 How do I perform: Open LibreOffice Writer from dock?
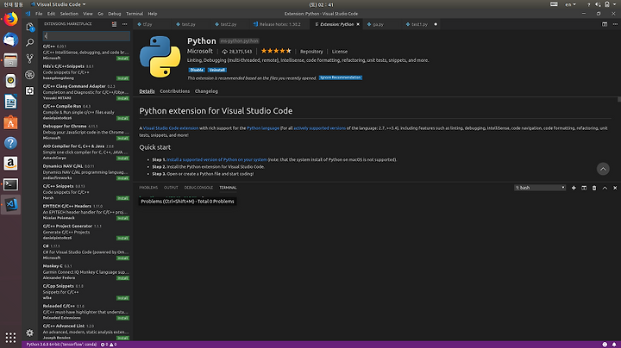(x=10, y=102)
